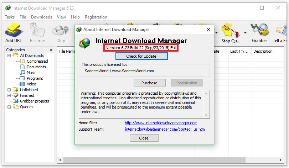Click the Stop toolbar icon

click(61, 31)
